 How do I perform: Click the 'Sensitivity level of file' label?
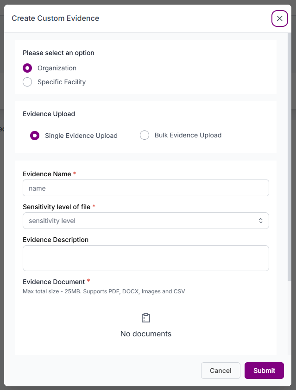click(x=57, y=207)
